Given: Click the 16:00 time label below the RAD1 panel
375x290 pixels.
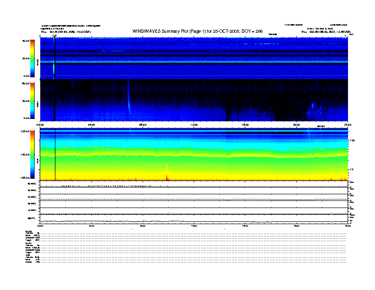Looking at the screenshot, I should tap(245, 125).
